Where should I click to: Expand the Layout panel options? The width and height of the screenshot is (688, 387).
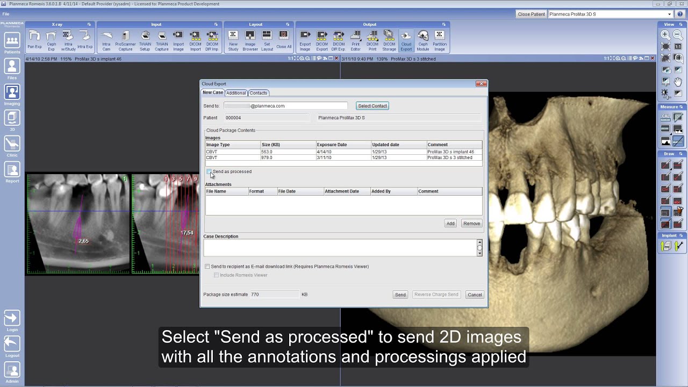288,24
